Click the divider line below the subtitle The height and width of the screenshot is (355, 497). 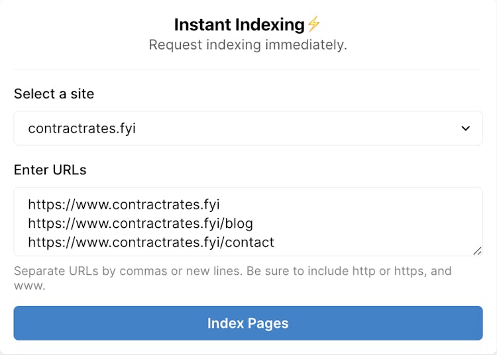click(x=248, y=69)
